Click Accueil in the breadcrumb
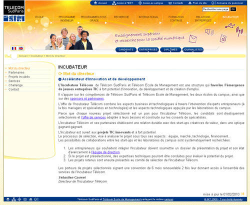 [x=23, y=56]
